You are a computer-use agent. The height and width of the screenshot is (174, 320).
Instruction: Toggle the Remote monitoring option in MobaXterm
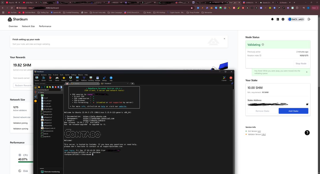(x=50, y=172)
